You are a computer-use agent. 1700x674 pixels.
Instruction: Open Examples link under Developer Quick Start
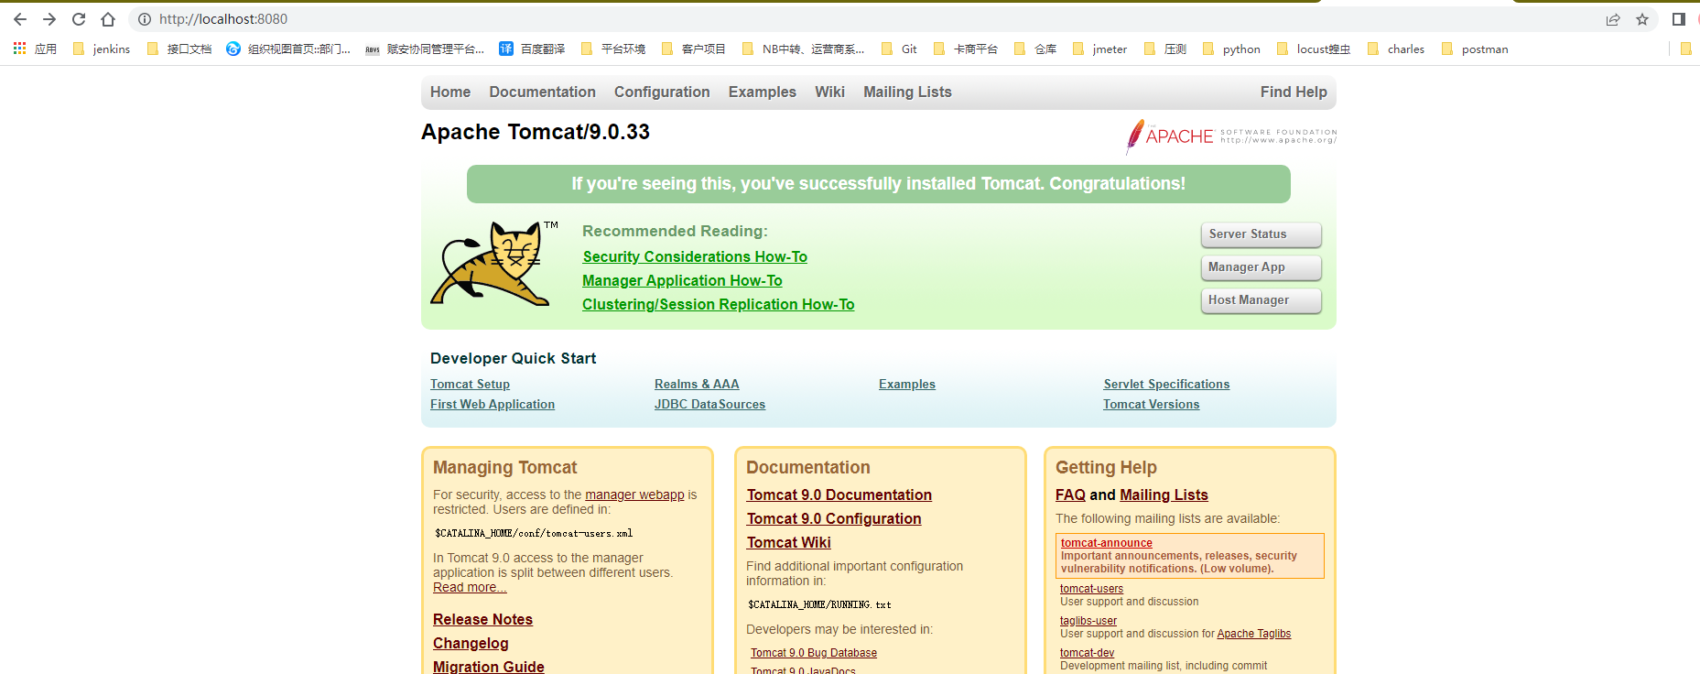point(907,384)
